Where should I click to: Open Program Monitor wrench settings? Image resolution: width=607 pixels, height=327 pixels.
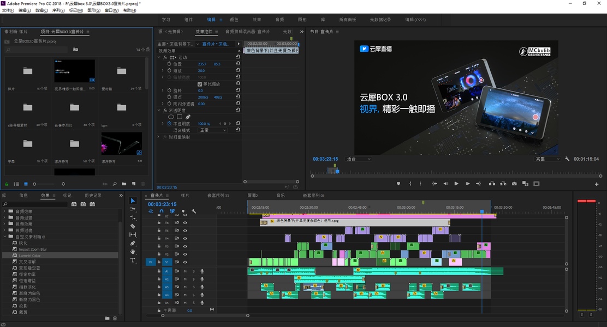pos(567,159)
